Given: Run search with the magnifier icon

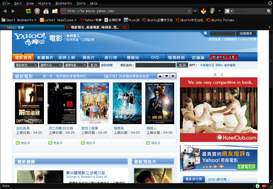Looking at the screenshot, I should [x=269, y=11].
